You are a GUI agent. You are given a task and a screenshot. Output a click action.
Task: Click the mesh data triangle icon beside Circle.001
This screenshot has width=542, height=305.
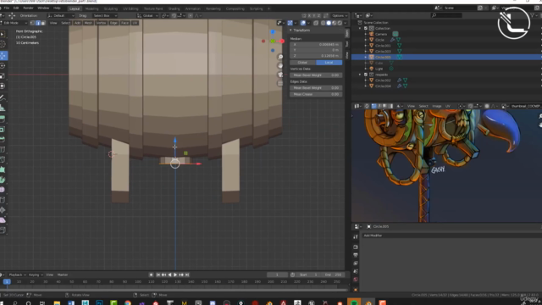[x=399, y=45]
